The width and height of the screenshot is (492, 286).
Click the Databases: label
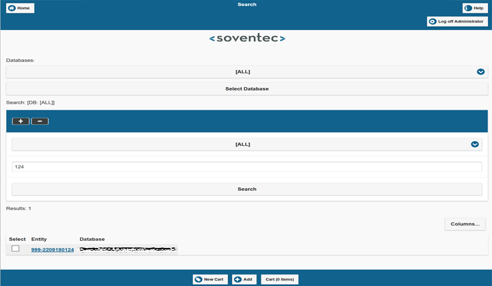[x=21, y=61]
